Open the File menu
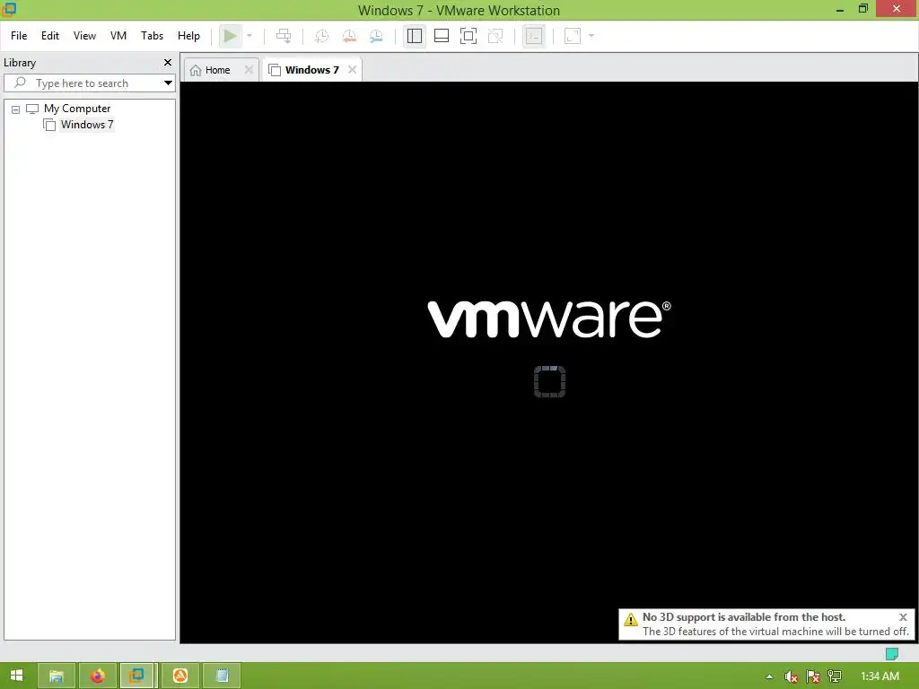 [x=19, y=36]
